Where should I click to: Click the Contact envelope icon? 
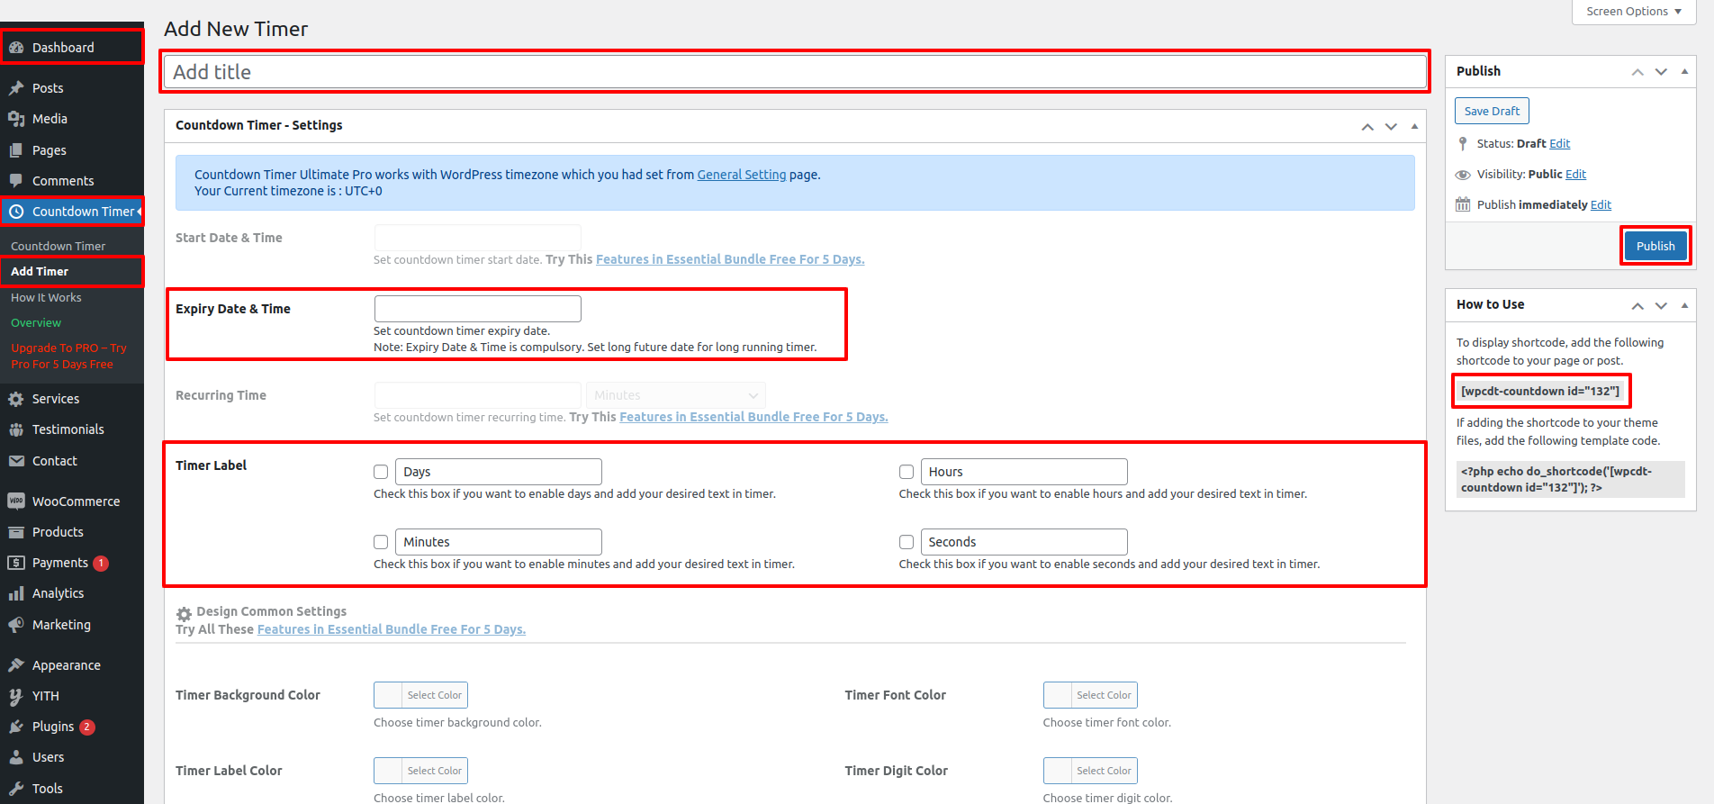point(16,461)
